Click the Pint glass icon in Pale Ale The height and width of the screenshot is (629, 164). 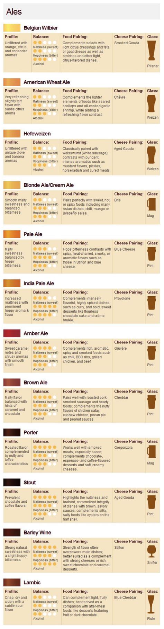click(x=152, y=254)
